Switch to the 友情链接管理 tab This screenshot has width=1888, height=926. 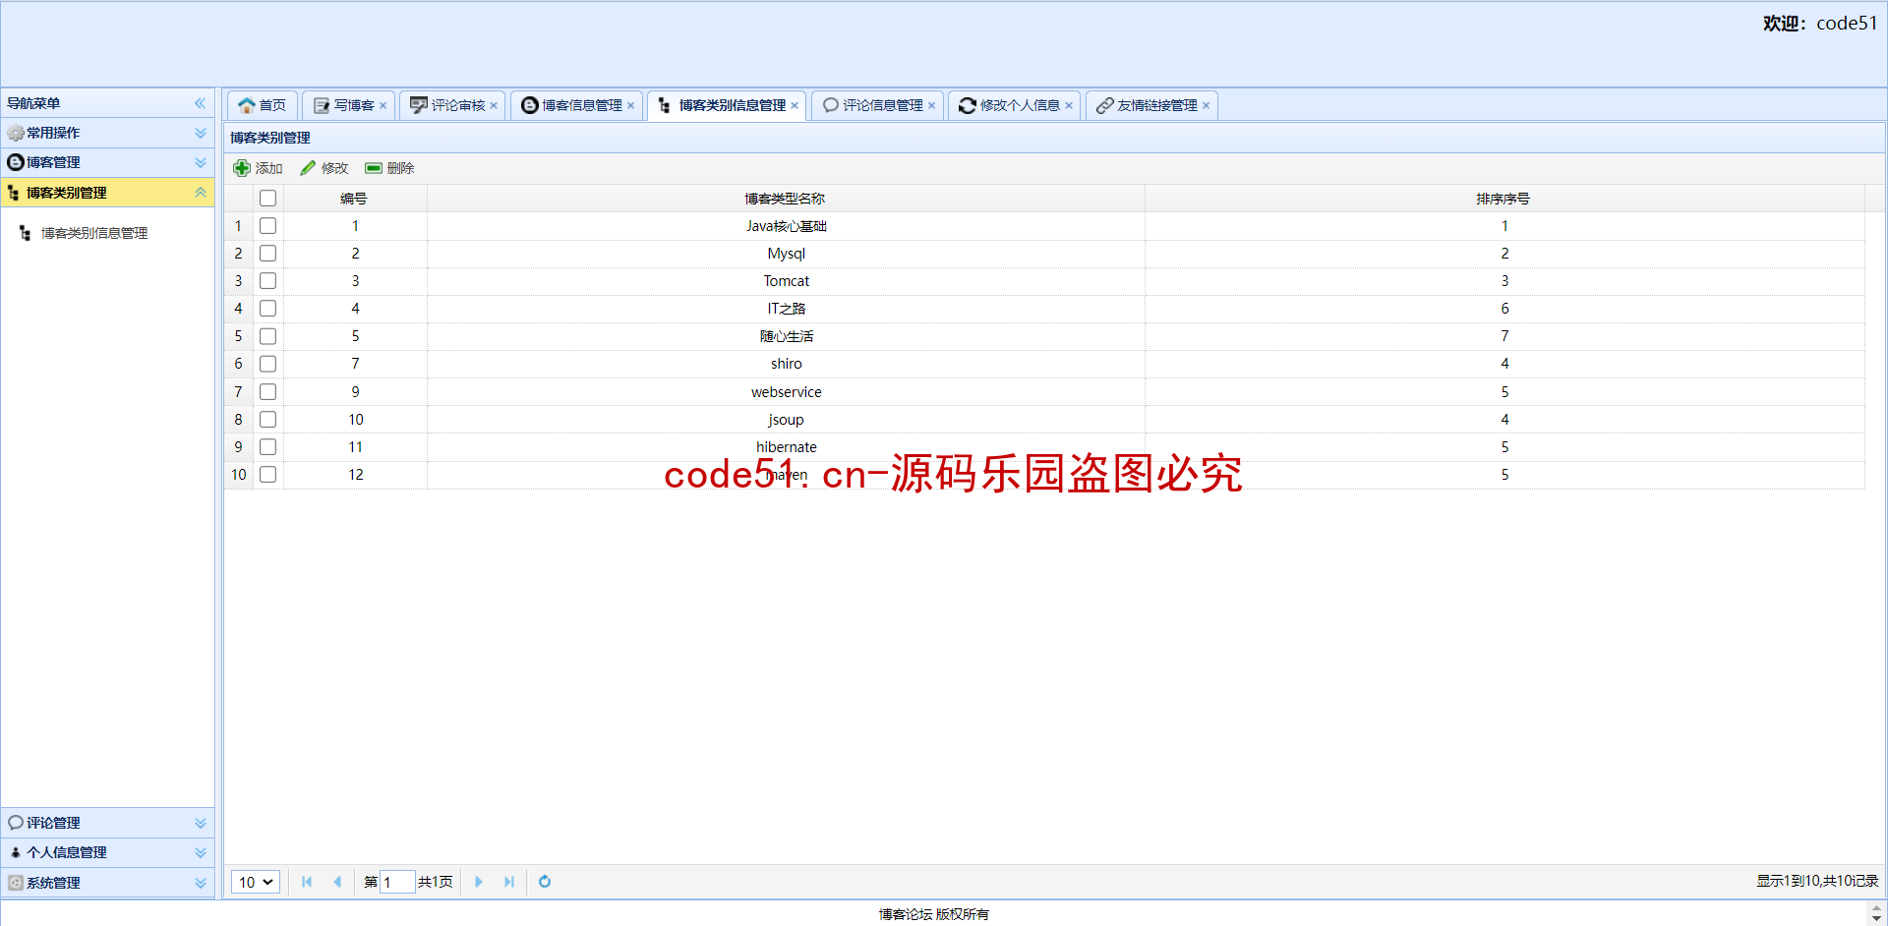pos(1151,105)
